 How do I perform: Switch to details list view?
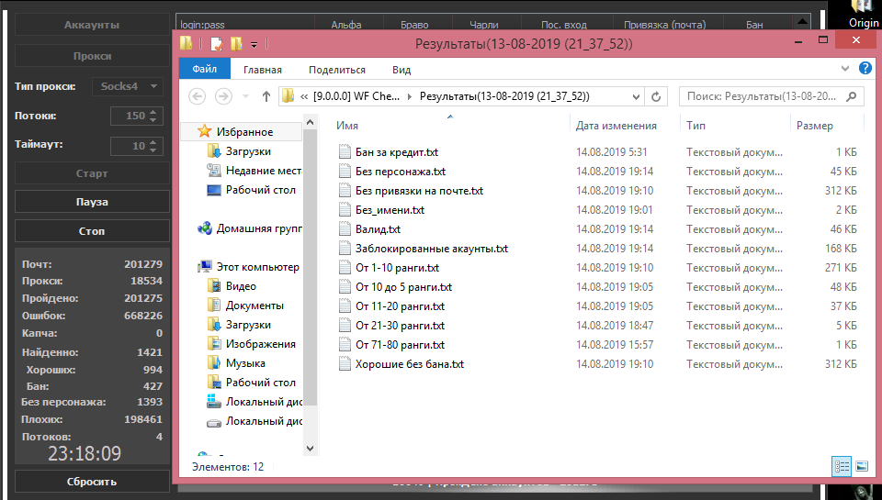[x=842, y=466]
